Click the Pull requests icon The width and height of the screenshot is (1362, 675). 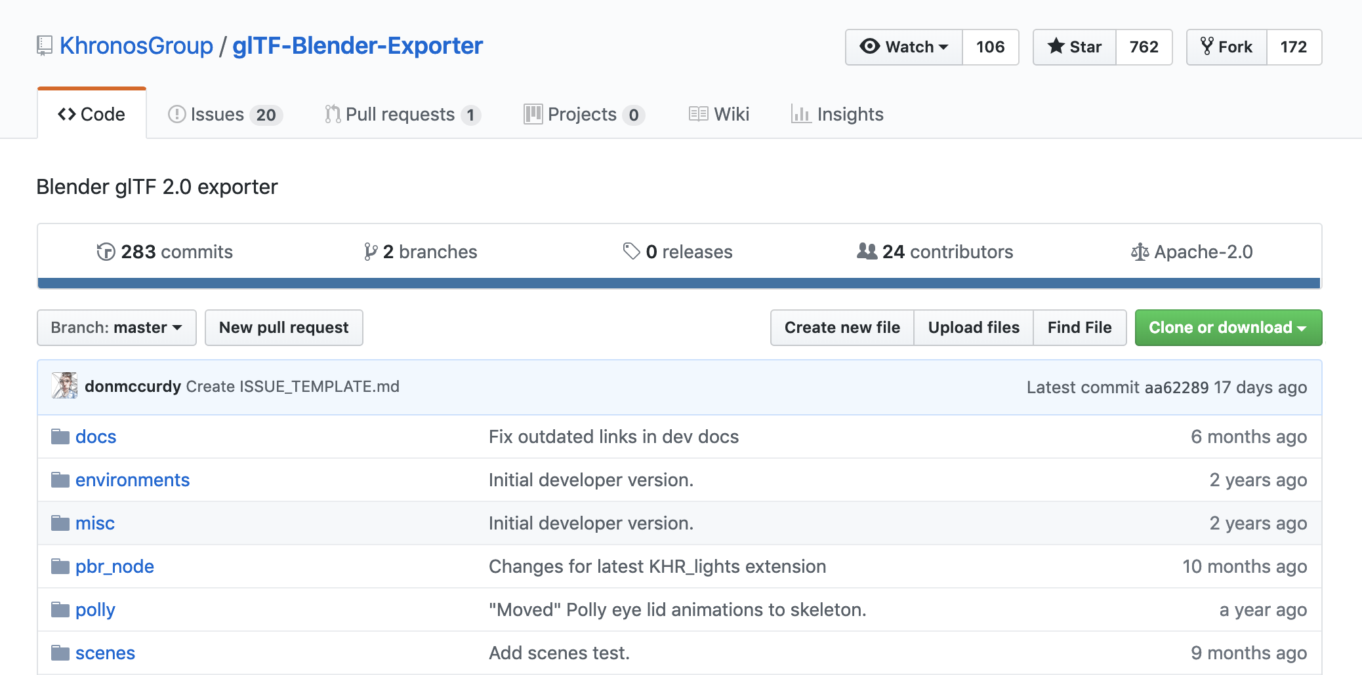tap(333, 114)
